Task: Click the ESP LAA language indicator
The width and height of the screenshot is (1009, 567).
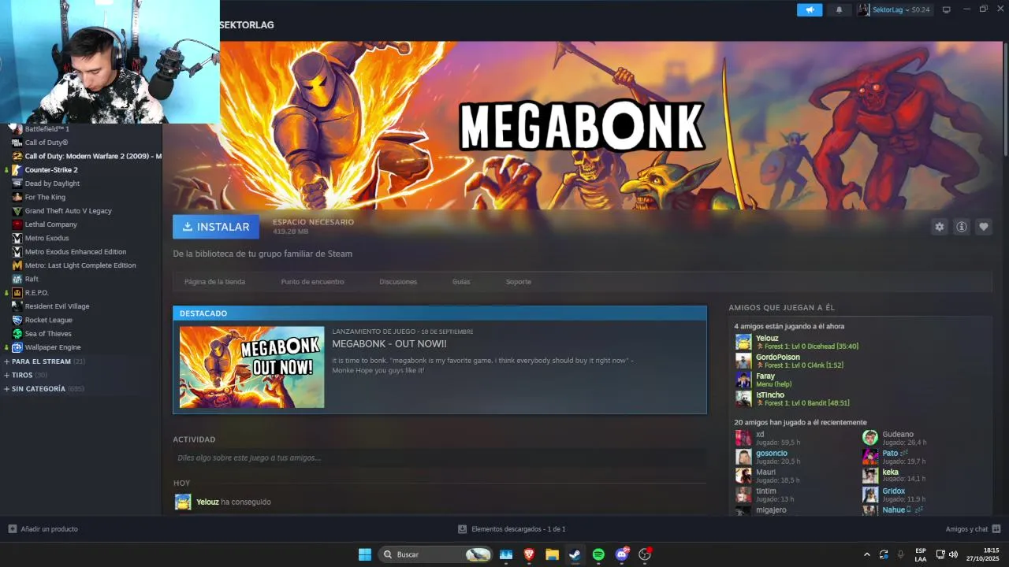Action: tap(921, 554)
